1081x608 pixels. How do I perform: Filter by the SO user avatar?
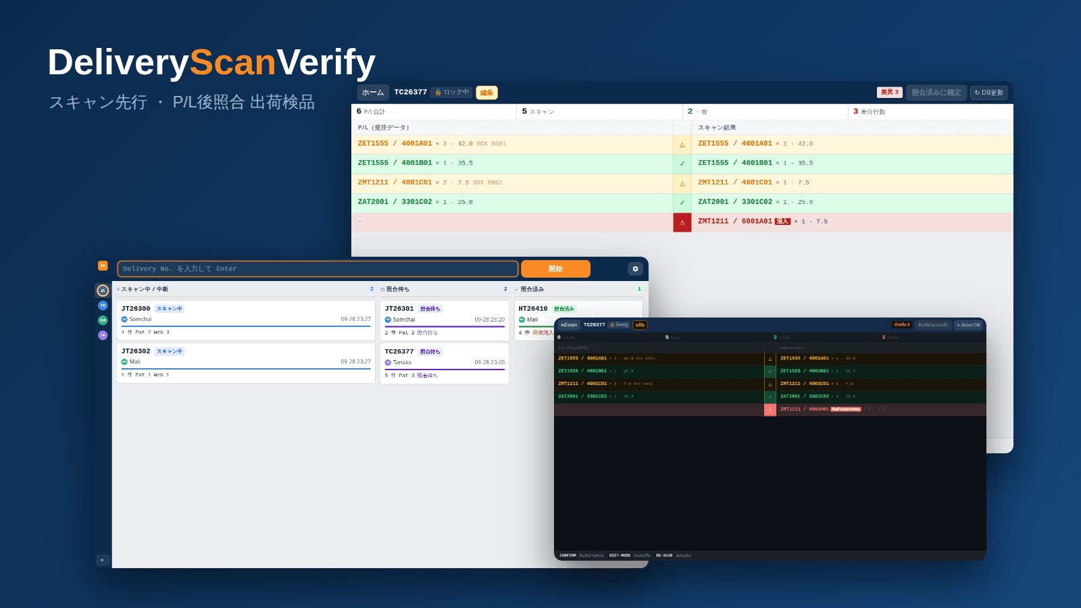click(x=103, y=305)
